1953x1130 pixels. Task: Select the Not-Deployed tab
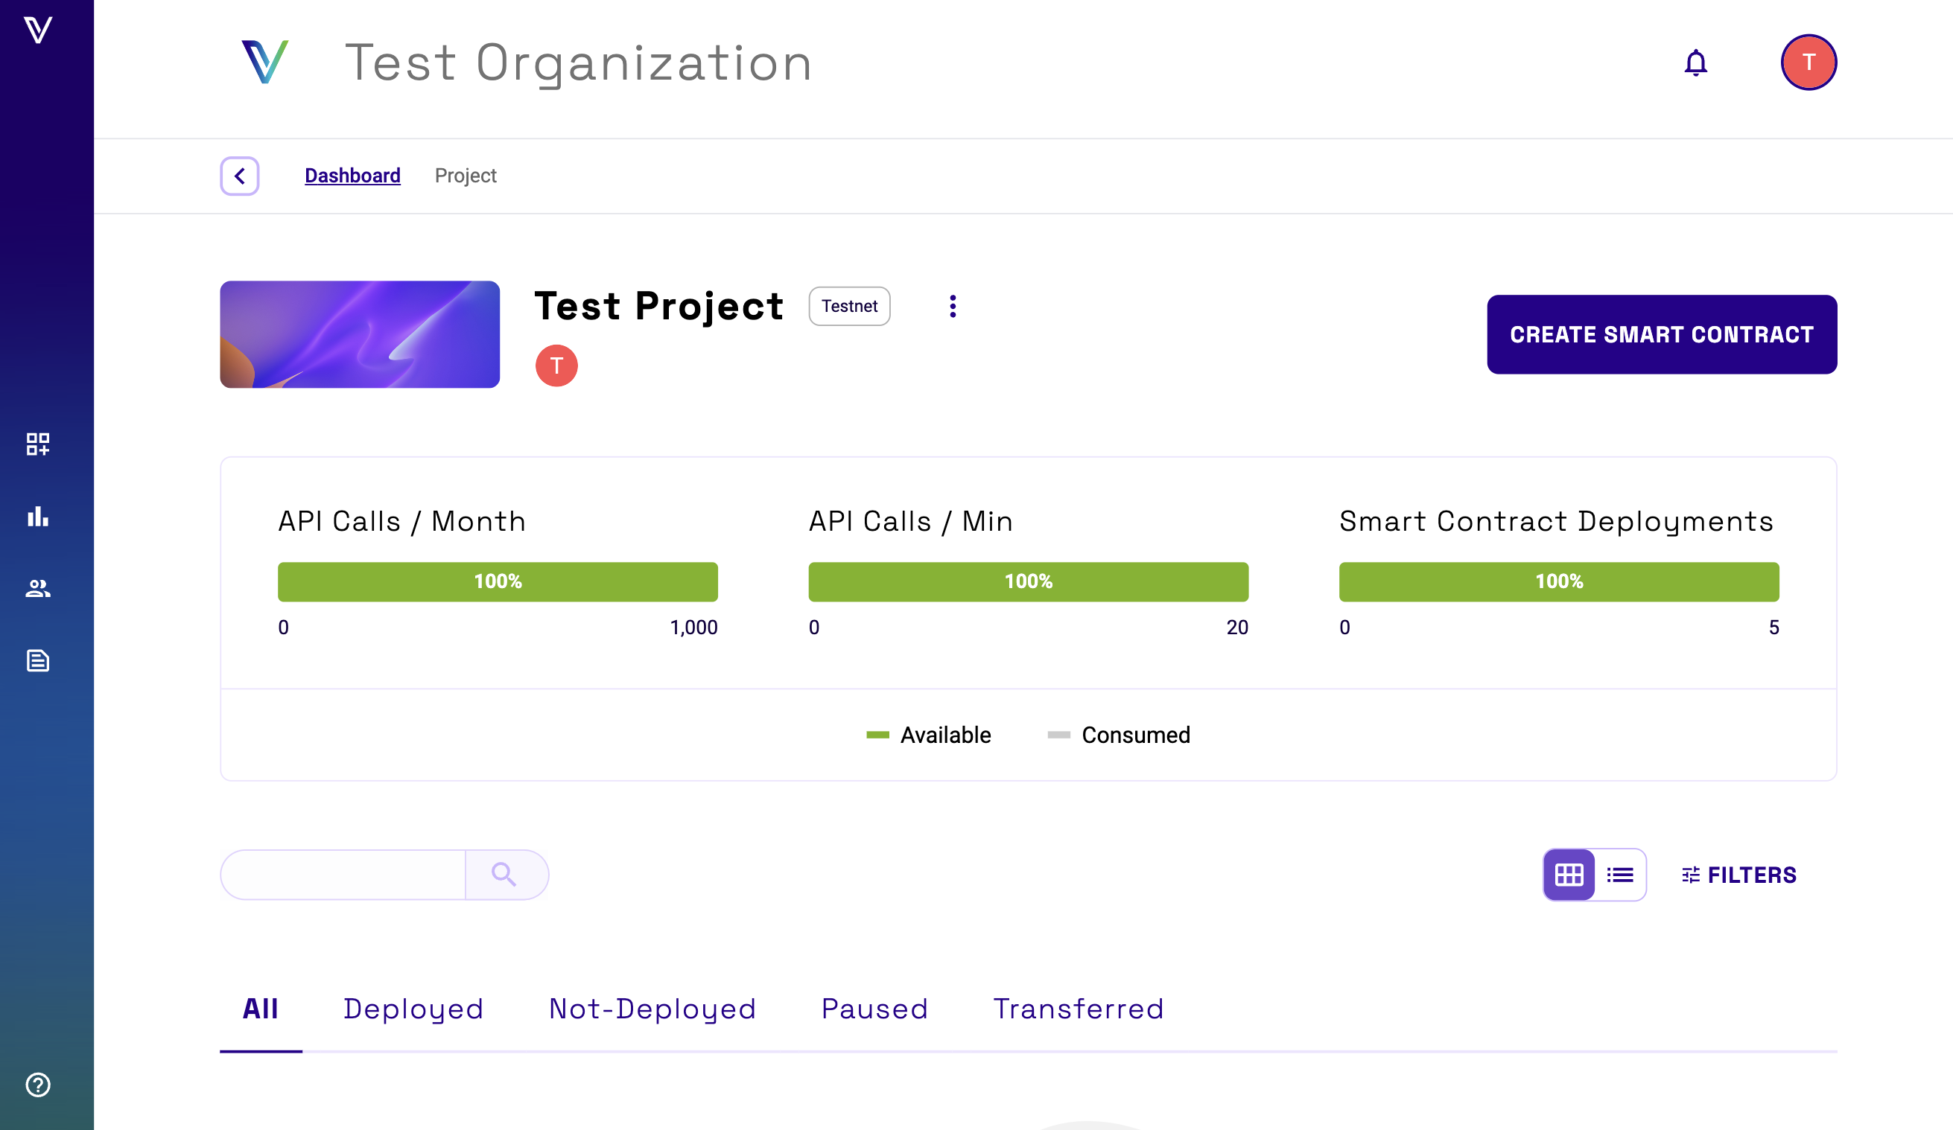tap(652, 1009)
